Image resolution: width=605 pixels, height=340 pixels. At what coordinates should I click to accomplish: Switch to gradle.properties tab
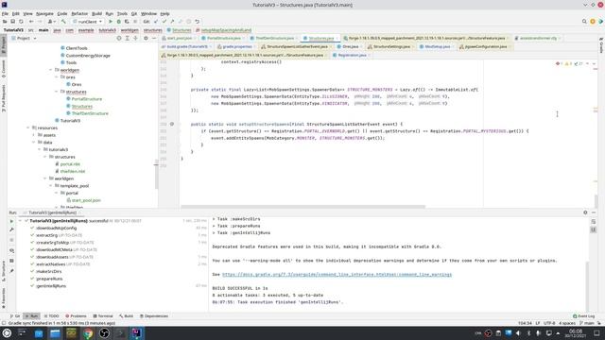tap(237, 46)
